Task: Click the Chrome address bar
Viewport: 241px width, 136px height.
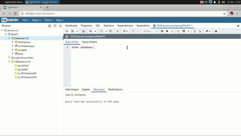Action: click(x=123, y=14)
